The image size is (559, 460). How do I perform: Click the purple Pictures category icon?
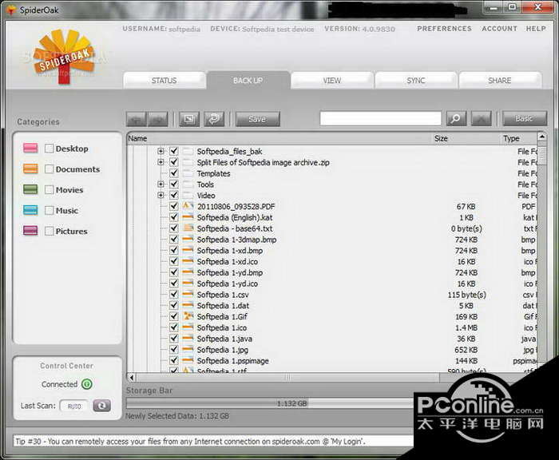30,231
